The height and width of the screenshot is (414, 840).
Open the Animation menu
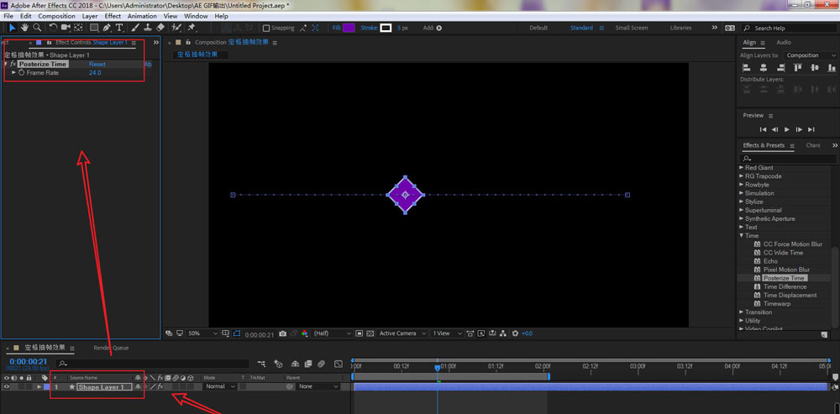[141, 16]
